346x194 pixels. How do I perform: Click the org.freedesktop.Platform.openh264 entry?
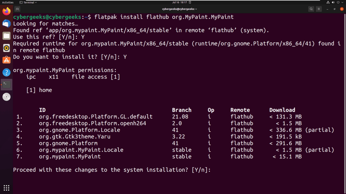(x=92, y=123)
